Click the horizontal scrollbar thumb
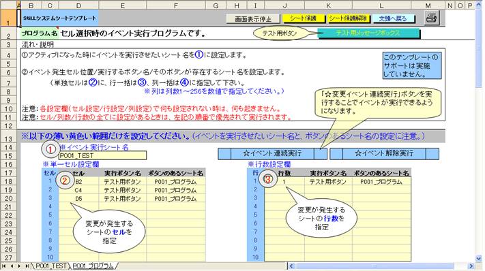 pyautogui.click(x=374, y=266)
